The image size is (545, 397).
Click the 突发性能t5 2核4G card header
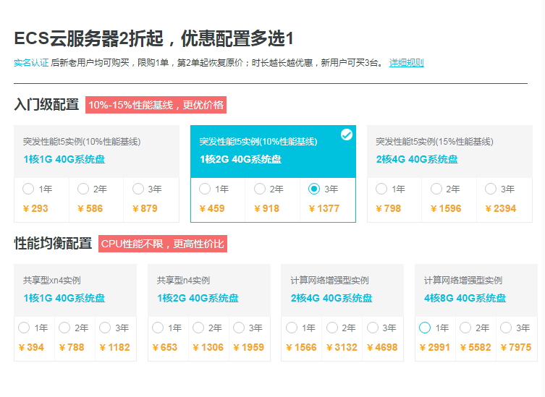[x=452, y=151]
